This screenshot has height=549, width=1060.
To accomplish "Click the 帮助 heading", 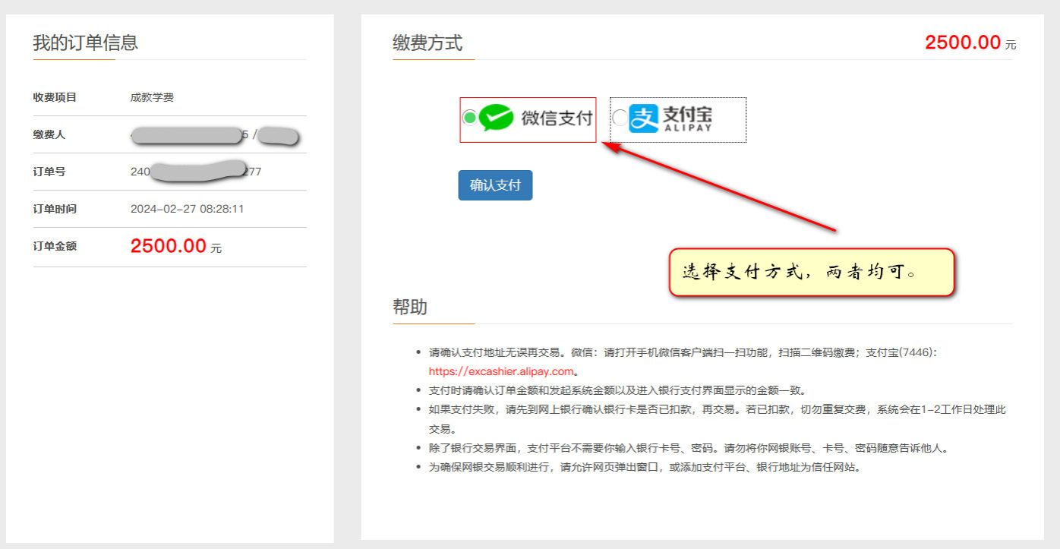I will point(410,307).
